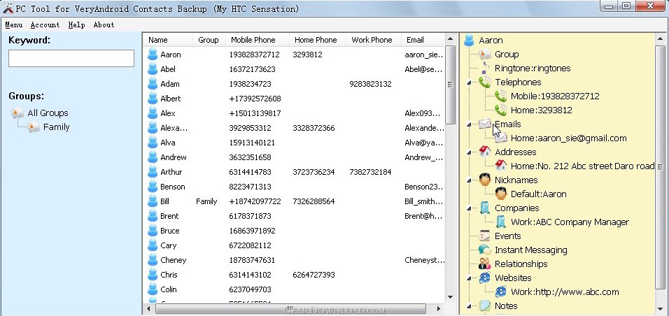669x316 pixels.
Task: Click the contact icon beside Albert
Action: [x=153, y=99]
